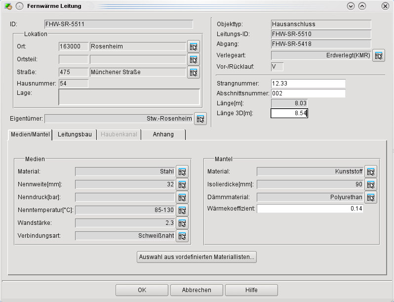
Task: Click Auswahl aus vordefinierten Materiallisten button
Action: [197, 257]
